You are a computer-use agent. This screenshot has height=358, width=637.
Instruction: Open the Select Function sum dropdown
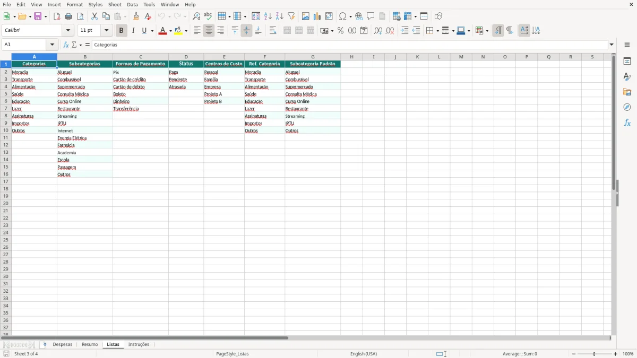(x=80, y=45)
